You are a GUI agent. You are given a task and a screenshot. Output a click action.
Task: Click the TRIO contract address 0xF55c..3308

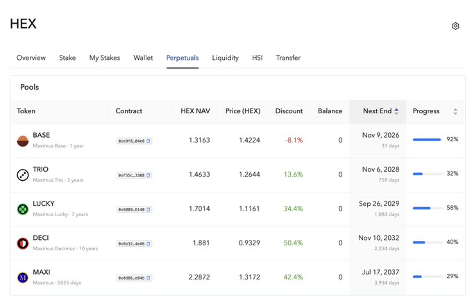click(x=131, y=175)
